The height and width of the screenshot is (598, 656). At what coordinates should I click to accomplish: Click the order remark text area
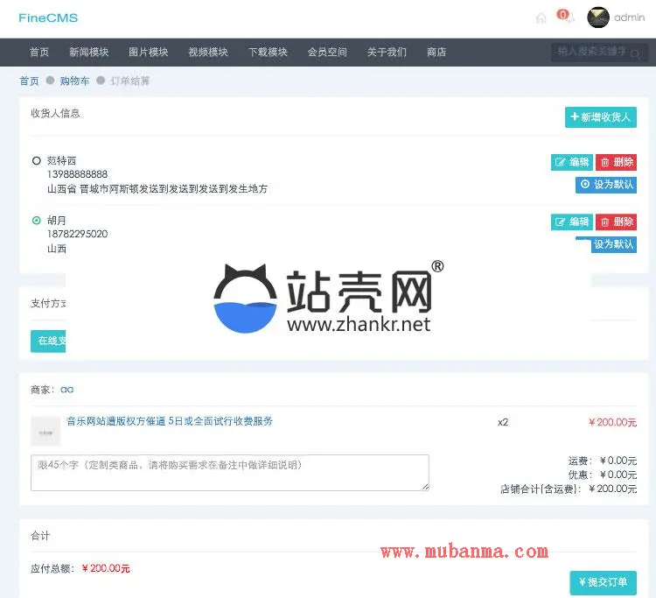tap(229, 472)
